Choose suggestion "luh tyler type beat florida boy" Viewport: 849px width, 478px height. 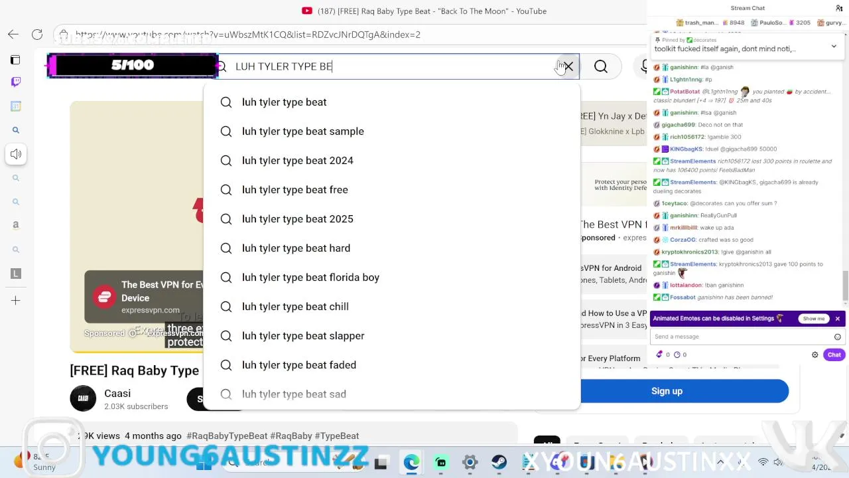point(392,278)
